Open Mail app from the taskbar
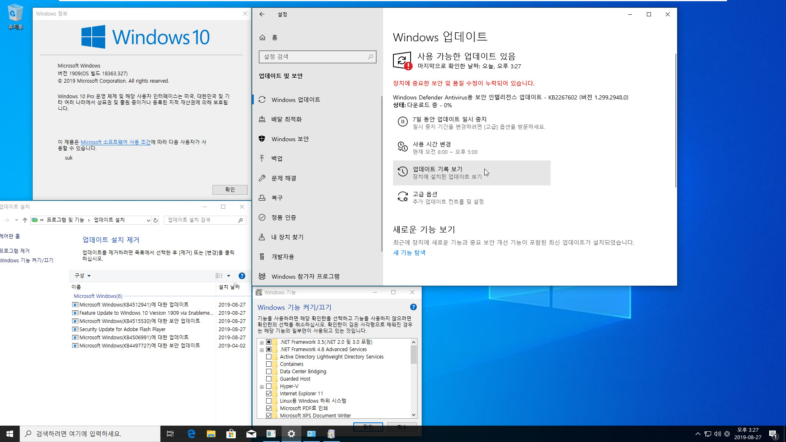Image resolution: width=786 pixels, height=442 pixels. coord(251,434)
